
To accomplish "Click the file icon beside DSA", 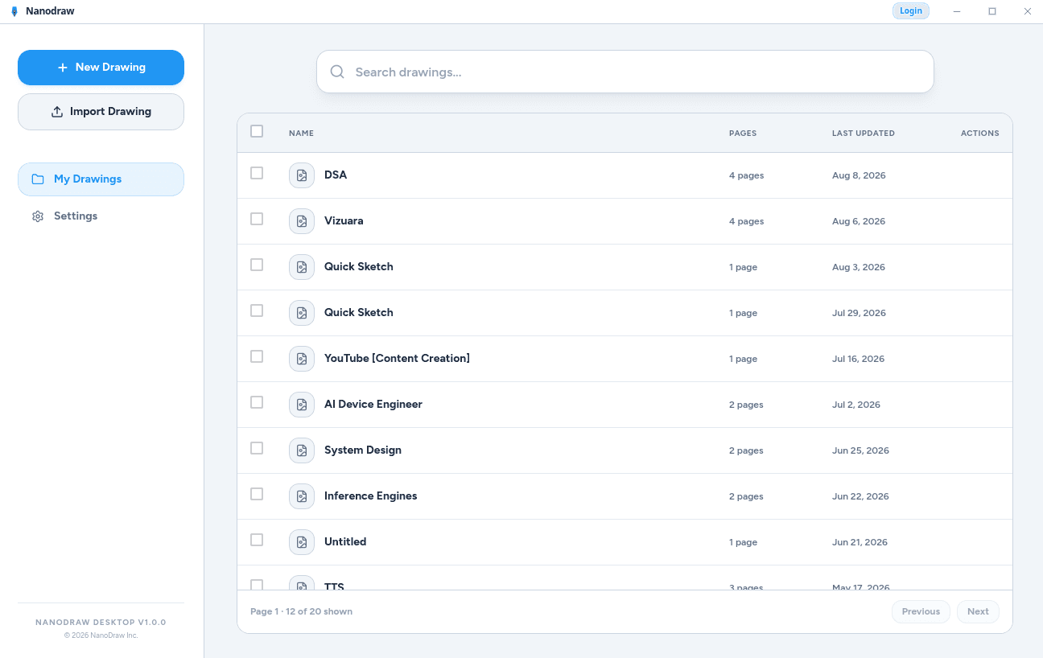I will pyautogui.click(x=302, y=175).
